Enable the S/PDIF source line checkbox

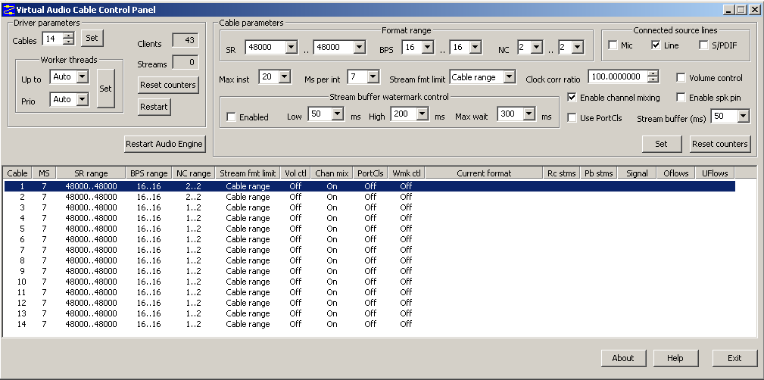click(703, 45)
